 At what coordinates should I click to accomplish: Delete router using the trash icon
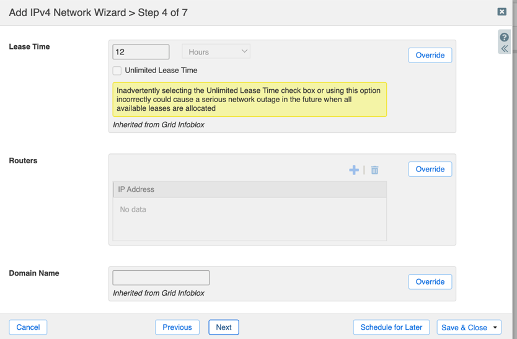374,169
